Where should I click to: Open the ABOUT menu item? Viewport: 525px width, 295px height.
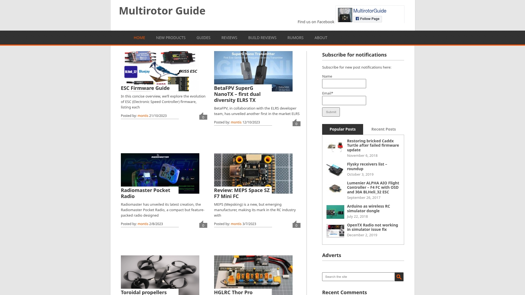click(321, 38)
